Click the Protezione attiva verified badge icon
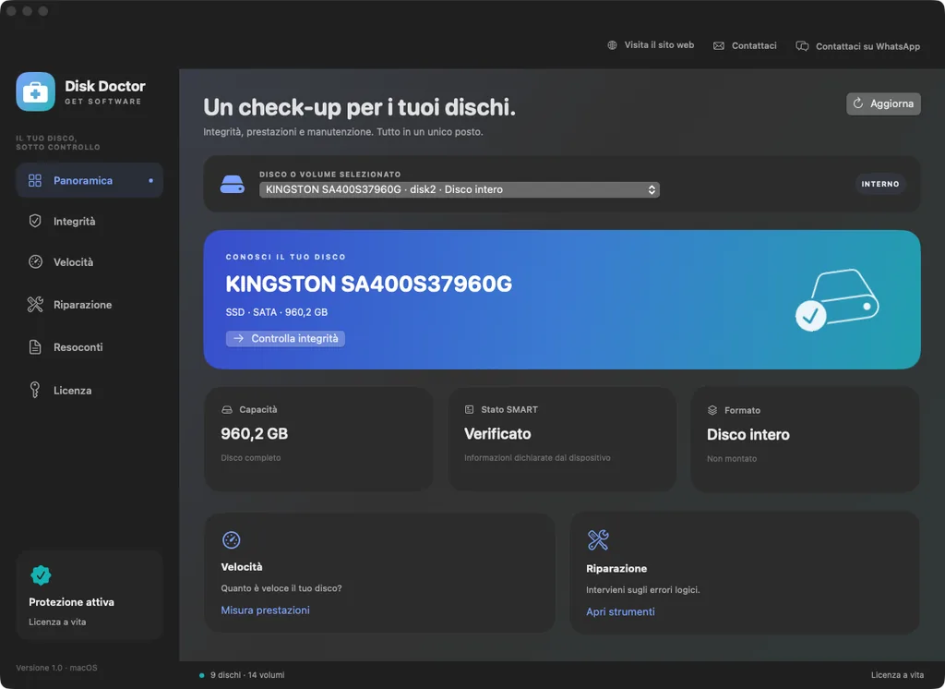Image resolution: width=945 pixels, height=689 pixels. pyautogui.click(x=41, y=575)
